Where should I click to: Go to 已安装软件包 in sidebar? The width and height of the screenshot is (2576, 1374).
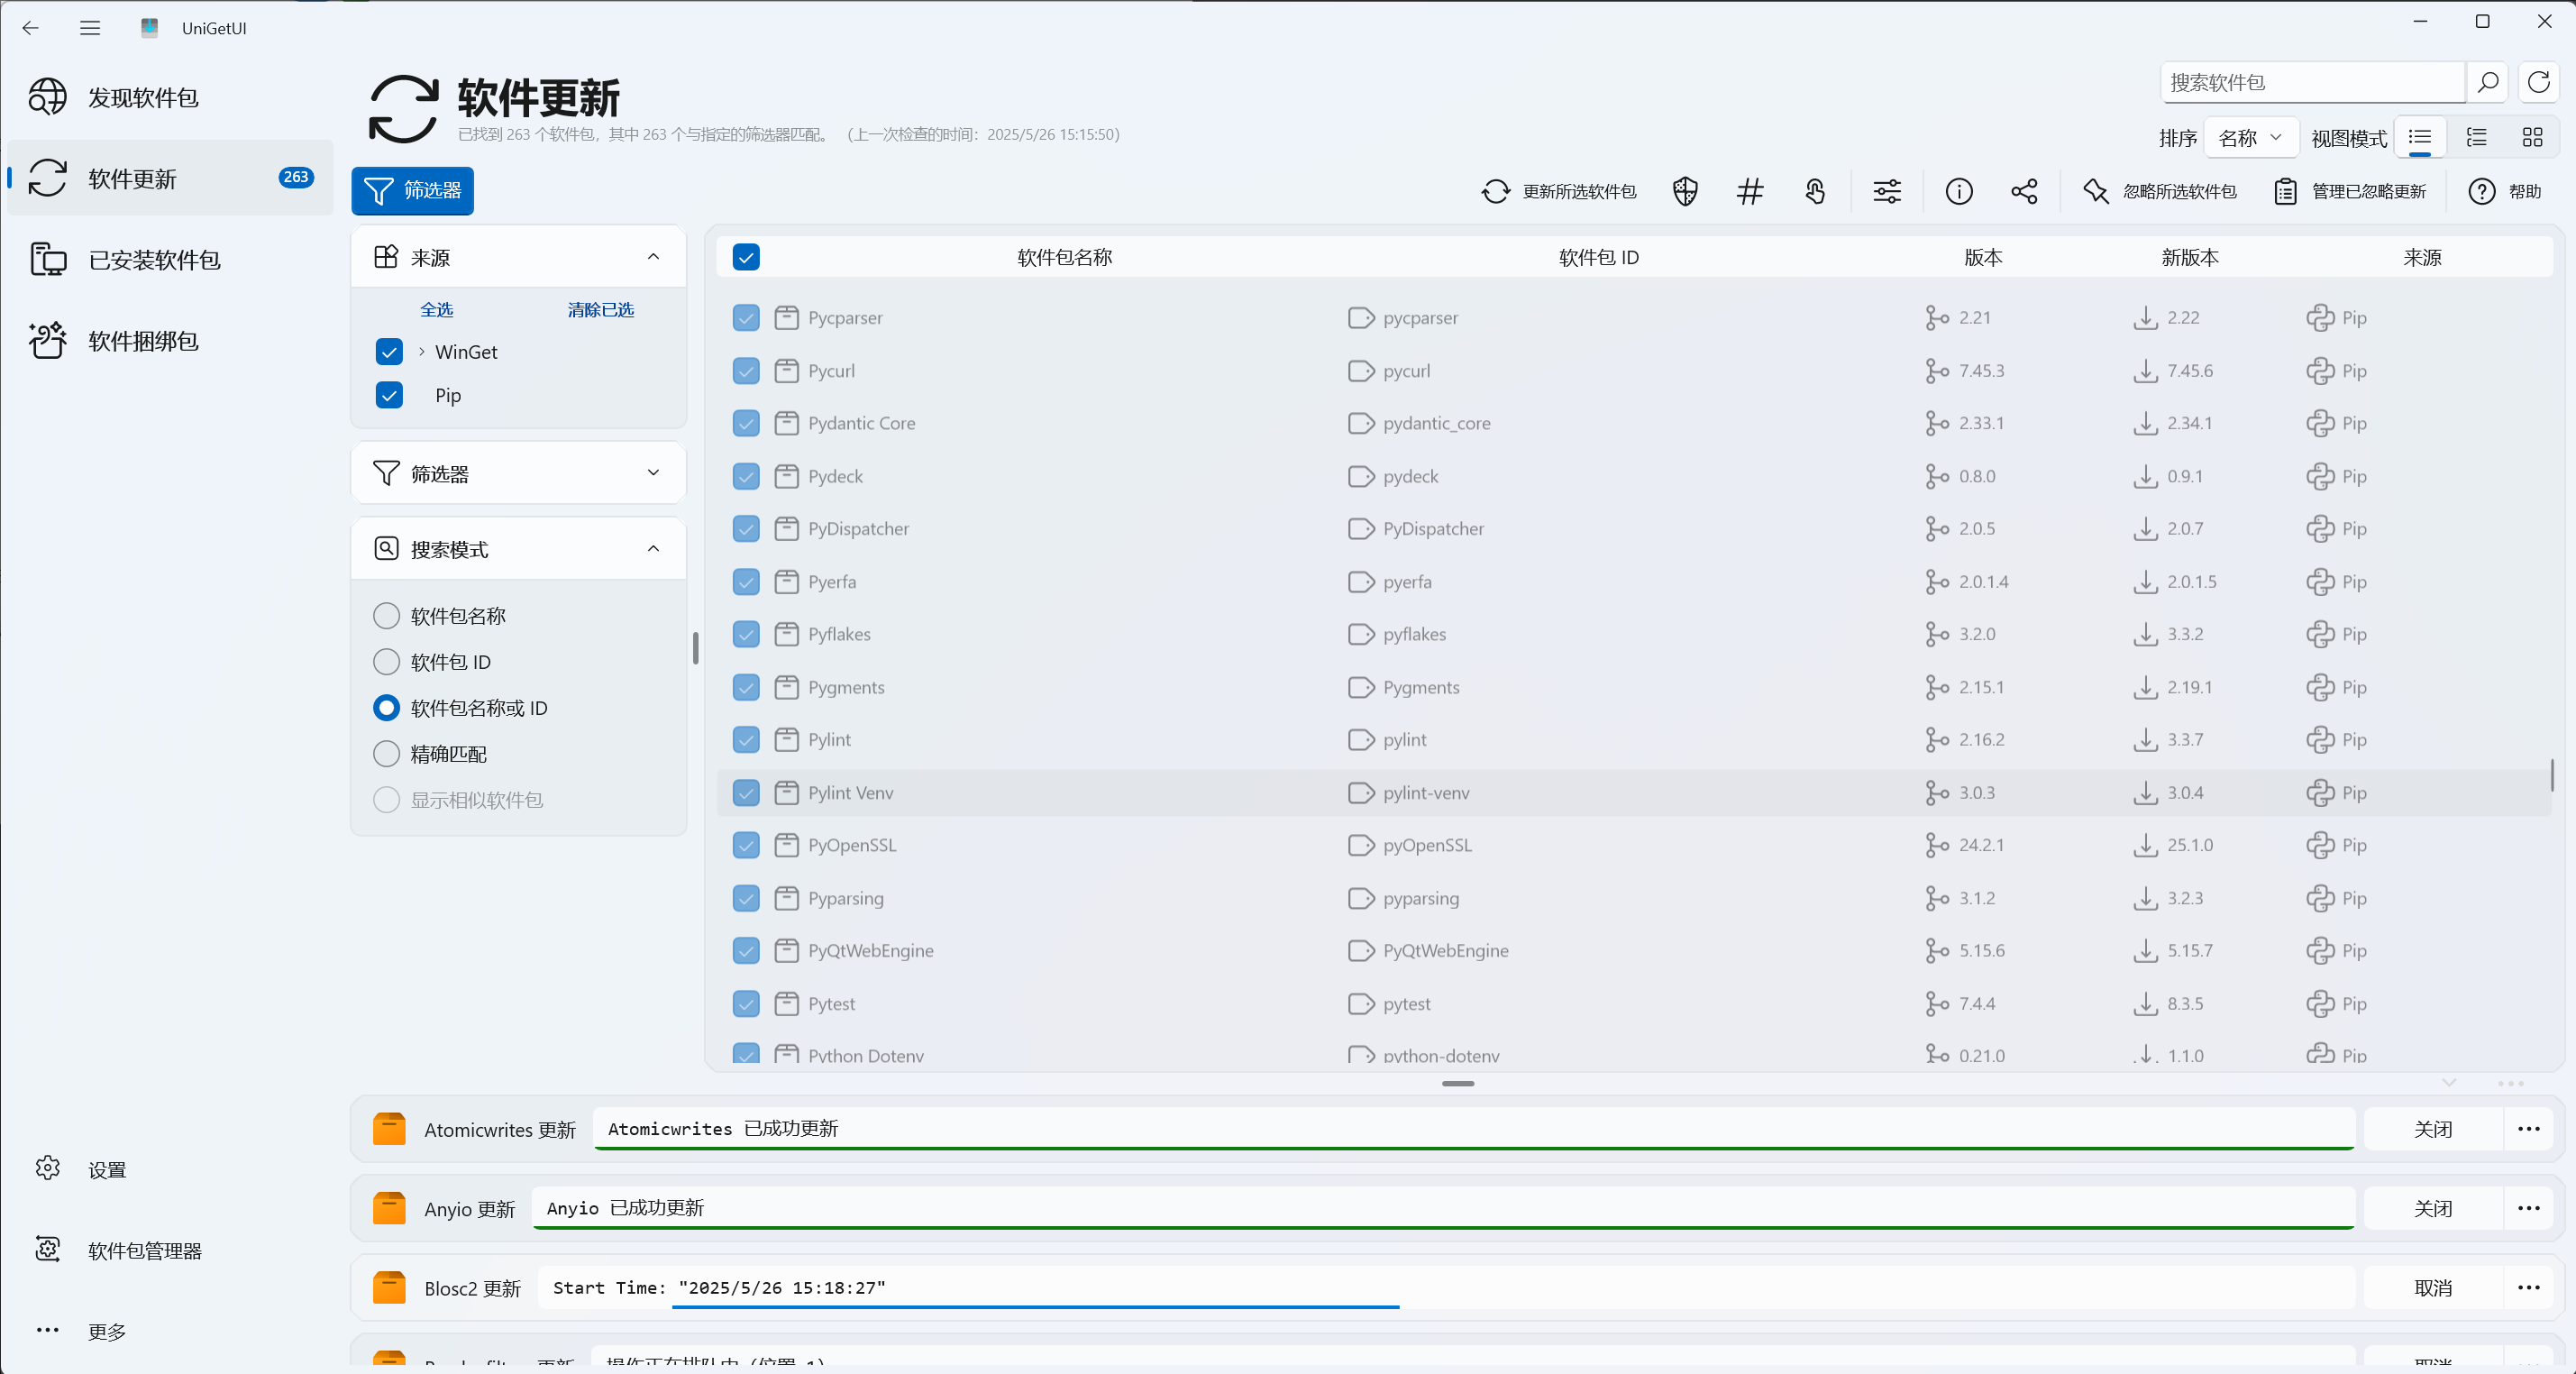(x=154, y=260)
